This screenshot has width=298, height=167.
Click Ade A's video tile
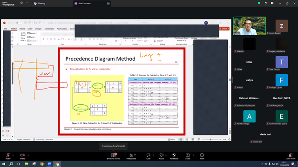click(250, 26)
